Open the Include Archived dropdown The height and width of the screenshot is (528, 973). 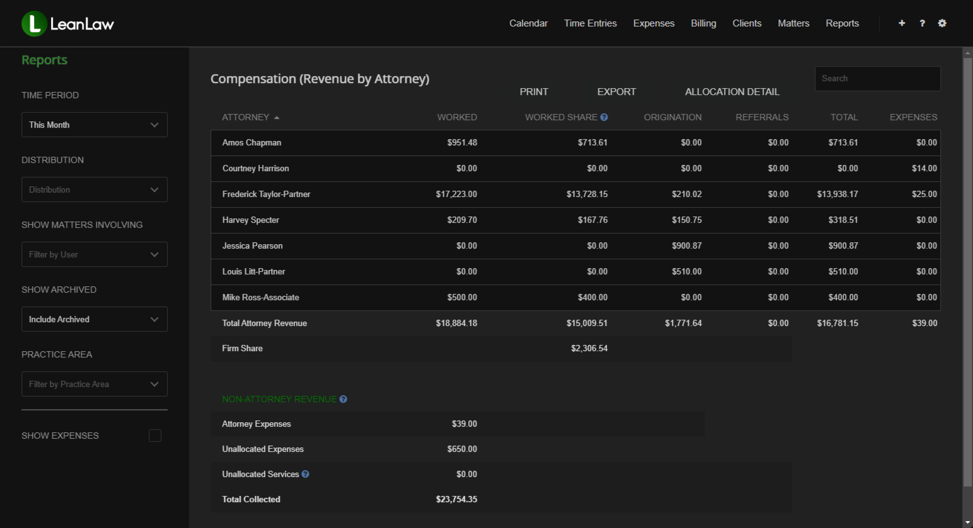[x=95, y=319]
